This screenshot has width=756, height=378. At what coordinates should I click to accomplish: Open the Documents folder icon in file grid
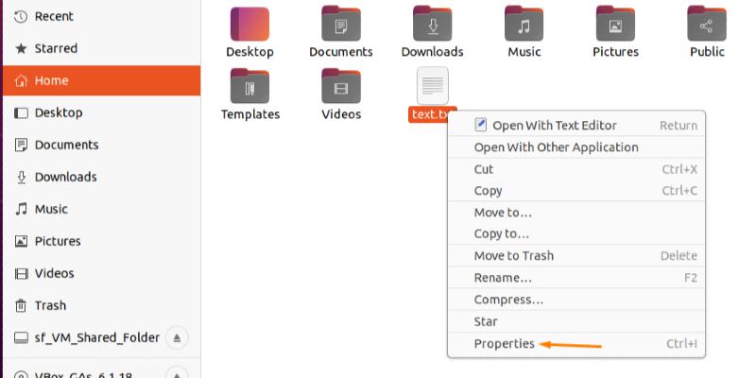tap(341, 25)
